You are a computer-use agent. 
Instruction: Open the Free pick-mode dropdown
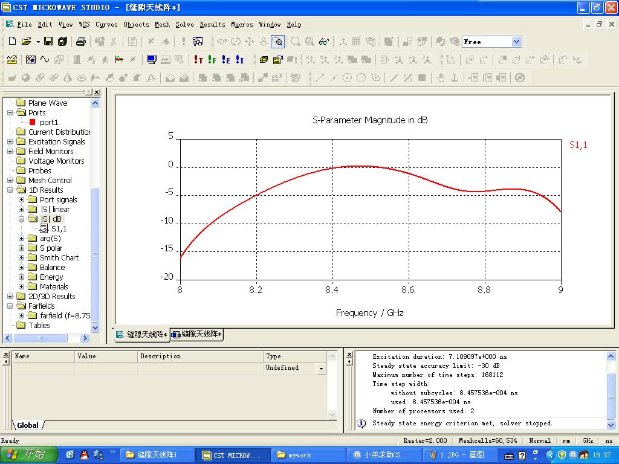pos(516,42)
